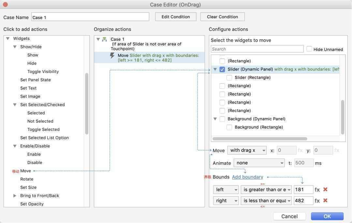This screenshot has height=223, width=352.
Task: Collapse the Widgets tree group
Action: [x=8, y=39]
